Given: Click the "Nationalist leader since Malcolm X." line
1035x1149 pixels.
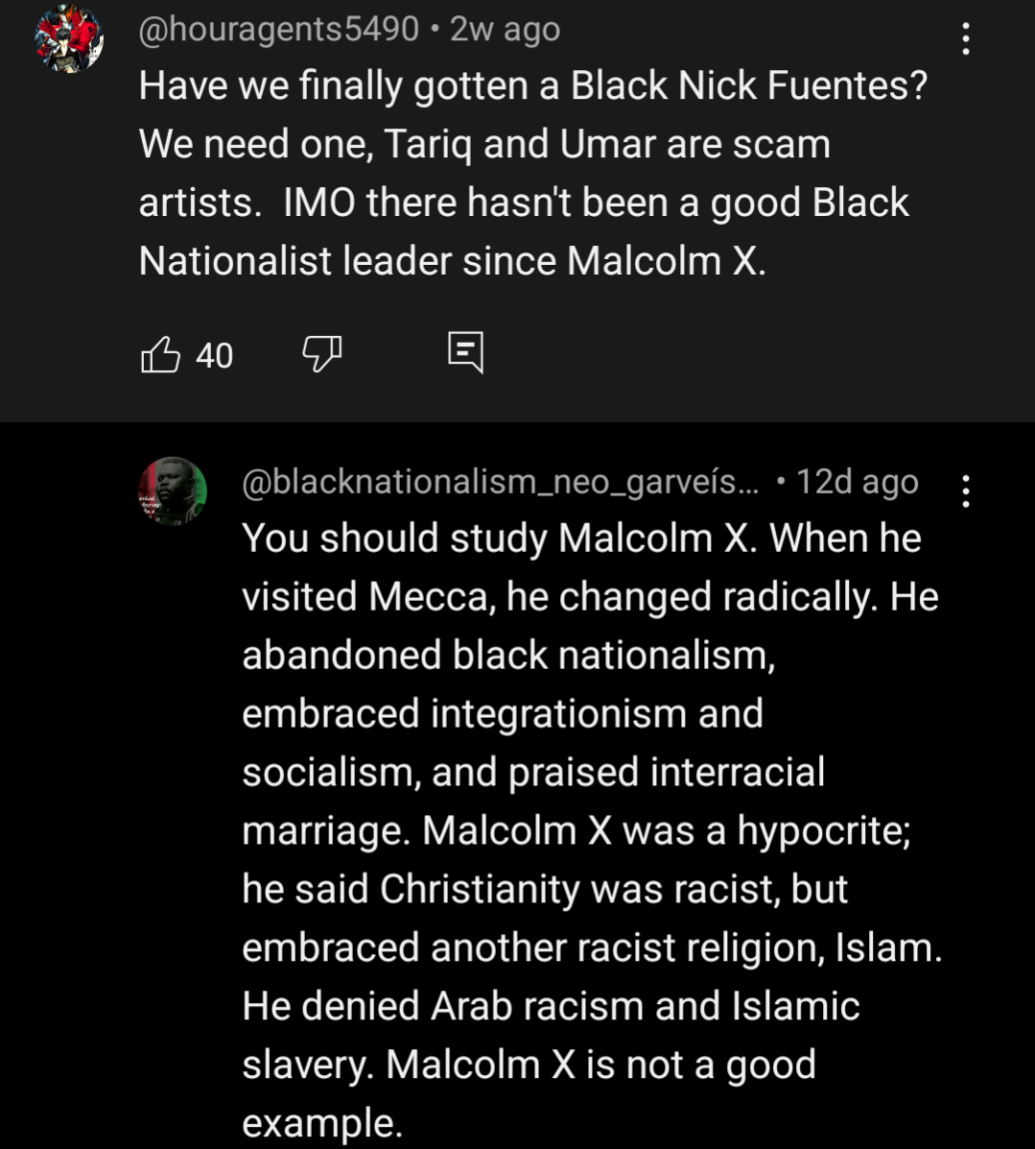Looking at the screenshot, I should 452,261.
